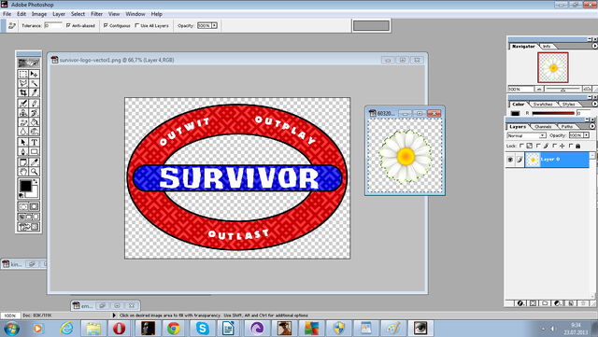Select the Magic Eraser tool in toolbox
The width and height of the screenshot is (598, 337).
click(x=23, y=122)
